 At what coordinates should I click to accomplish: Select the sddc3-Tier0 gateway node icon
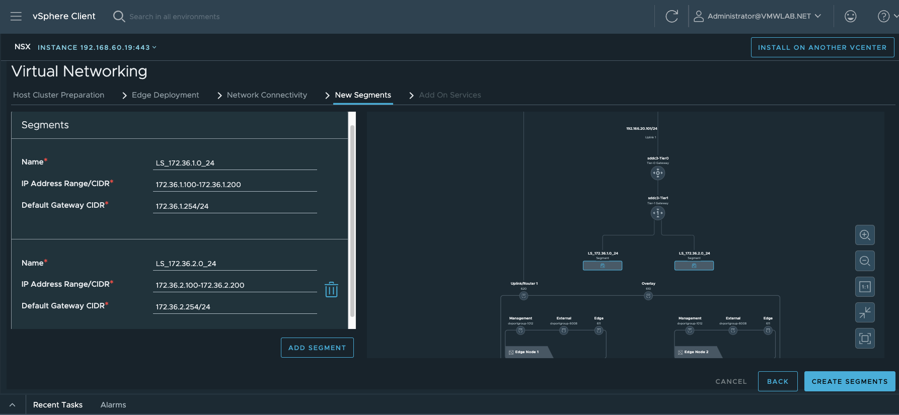(x=658, y=173)
